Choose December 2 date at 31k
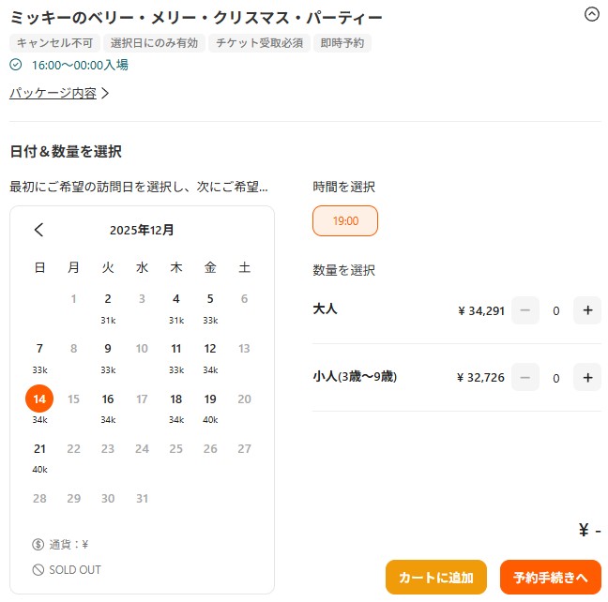This screenshot has width=608, height=602. [x=108, y=307]
